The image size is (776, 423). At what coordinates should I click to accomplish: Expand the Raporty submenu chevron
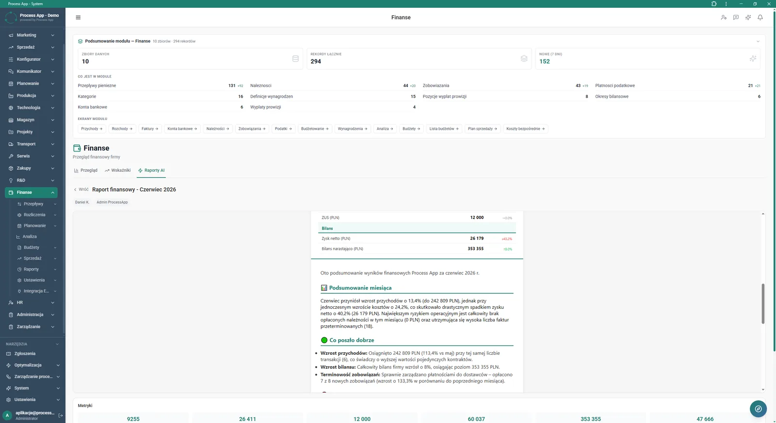[x=55, y=270]
